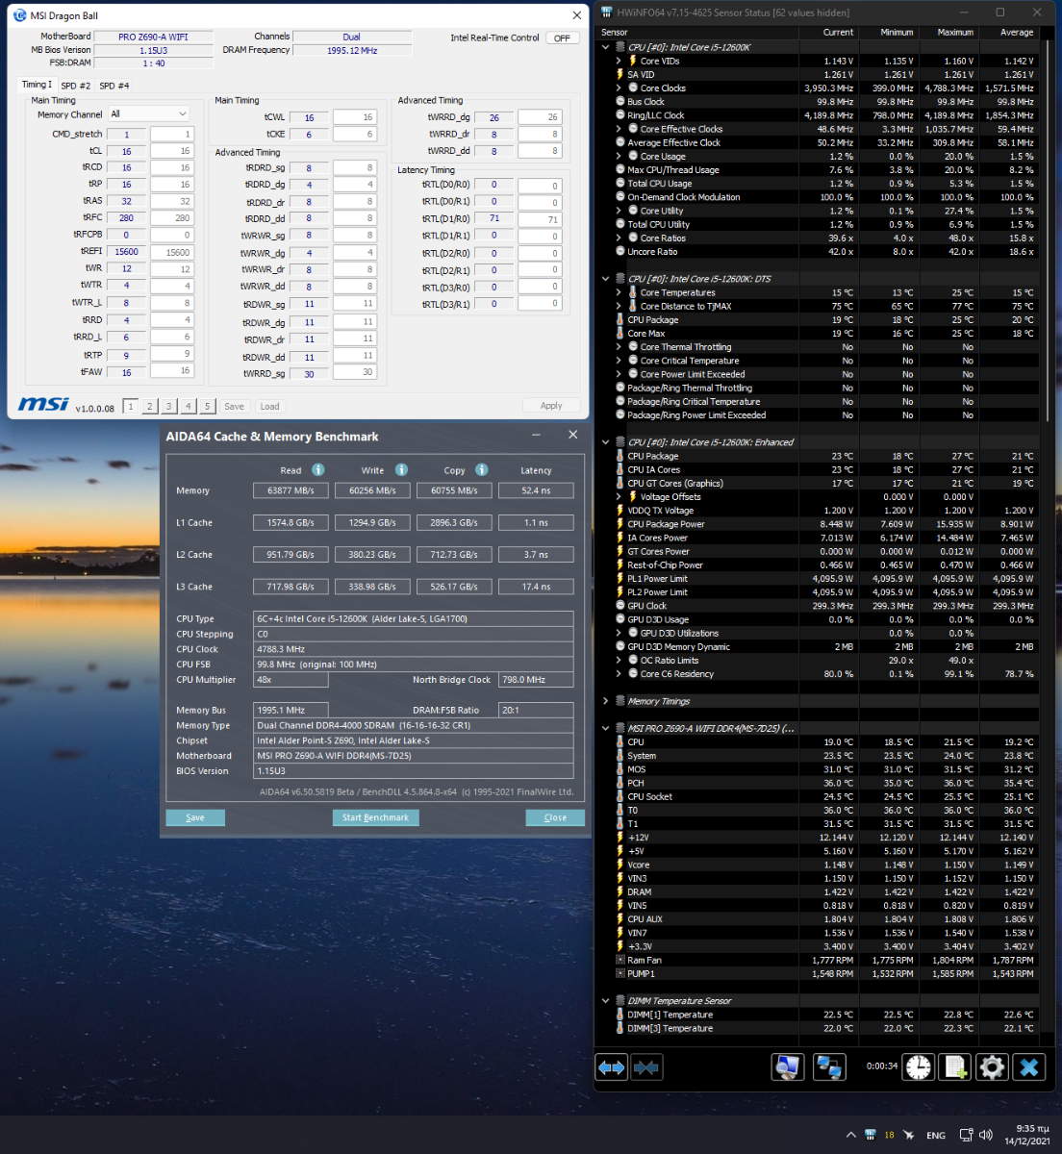Switch to the Timing I tab
1062x1154 pixels.
(37, 85)
